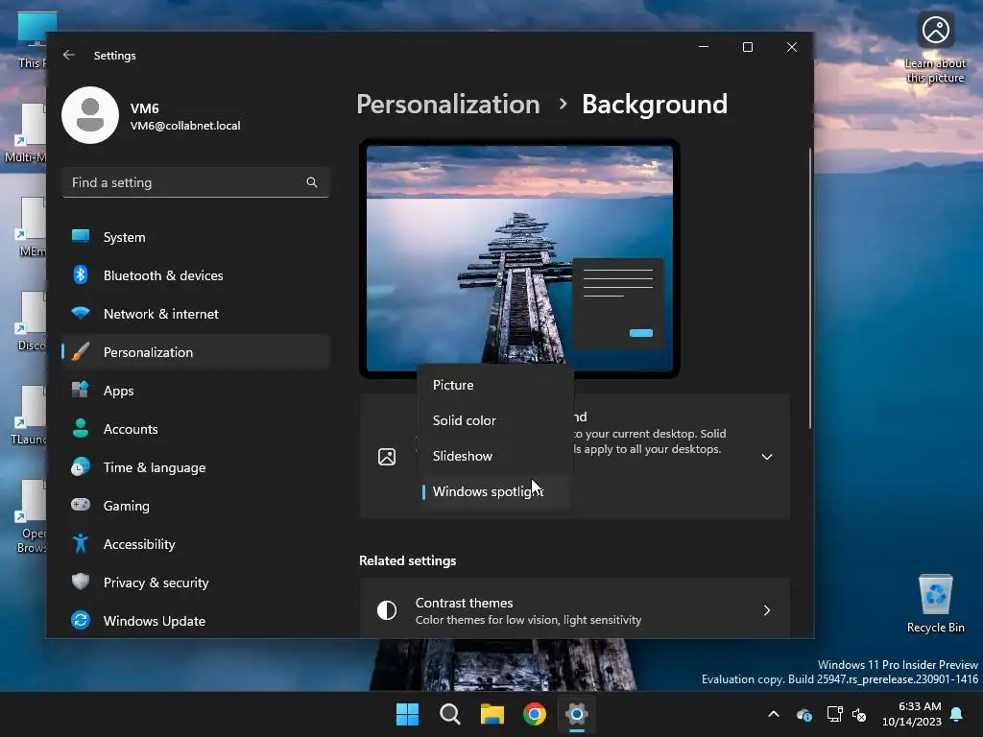Choose Solid color background option
The image size is (983, 737).
(495, 420)
